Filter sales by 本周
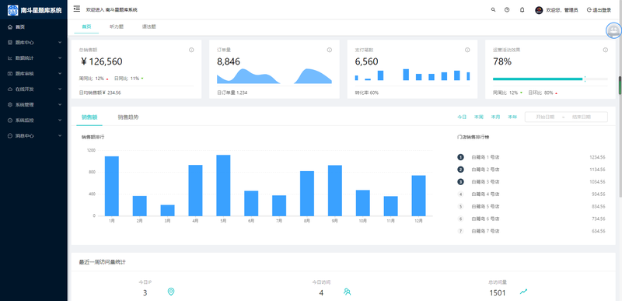 point(478,117)
